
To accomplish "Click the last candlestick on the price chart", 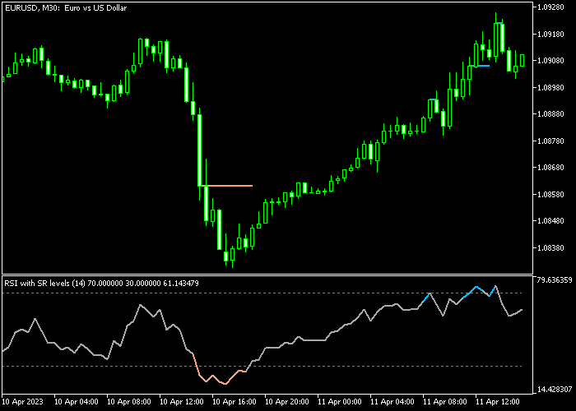I will 522,60.
